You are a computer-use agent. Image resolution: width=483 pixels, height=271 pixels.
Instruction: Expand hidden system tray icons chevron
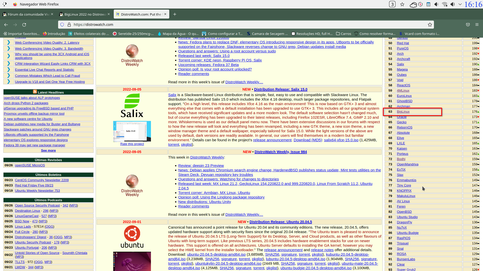point(460,4)
